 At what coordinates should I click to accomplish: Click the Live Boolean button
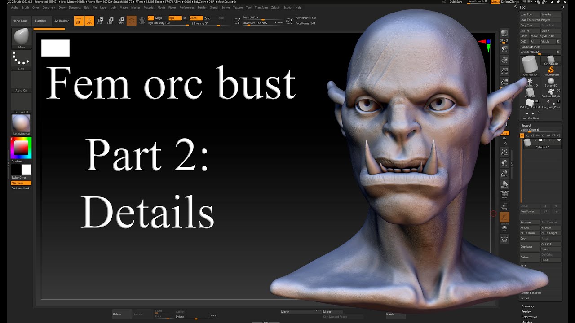coord(62,21)
